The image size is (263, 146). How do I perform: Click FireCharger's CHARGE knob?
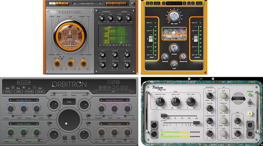pos(174,48)
